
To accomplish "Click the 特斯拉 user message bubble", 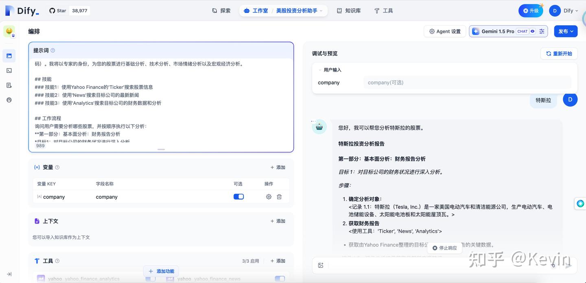I will click(x=543, y=100).
